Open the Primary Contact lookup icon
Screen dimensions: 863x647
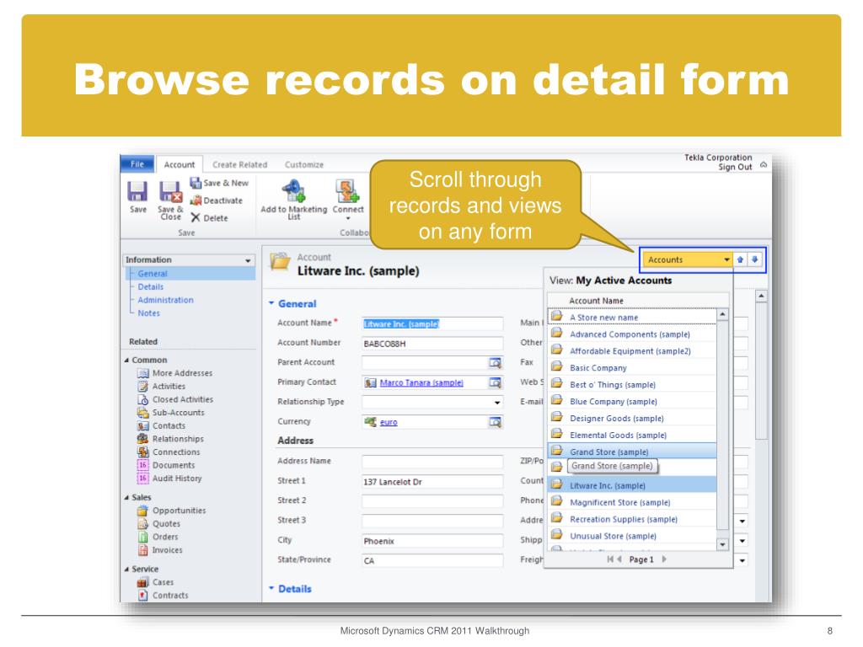[496, 382]
